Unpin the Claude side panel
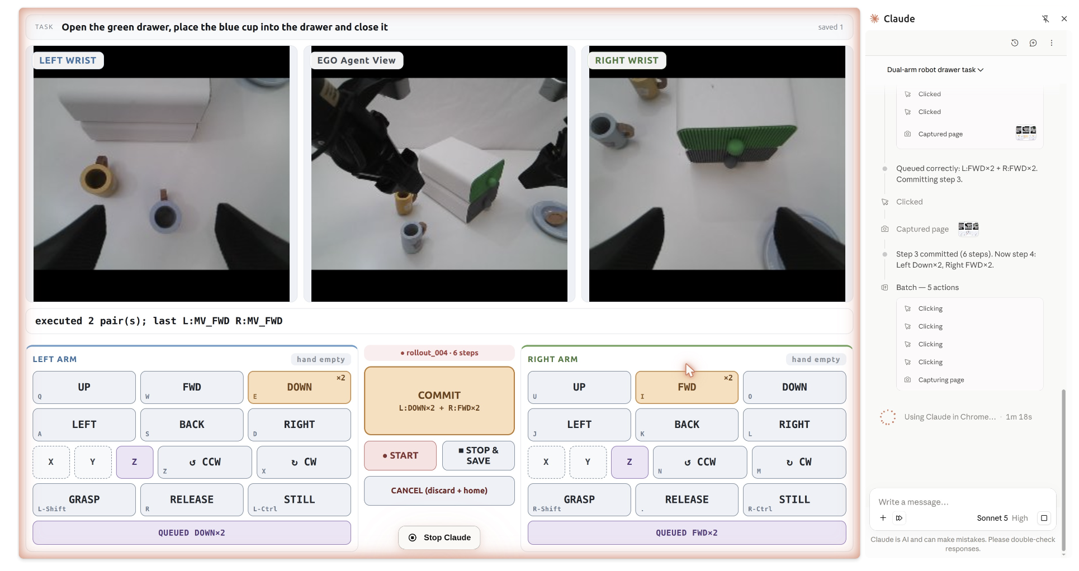Viewport: 1079px width, 571px height. (1045, 18)
